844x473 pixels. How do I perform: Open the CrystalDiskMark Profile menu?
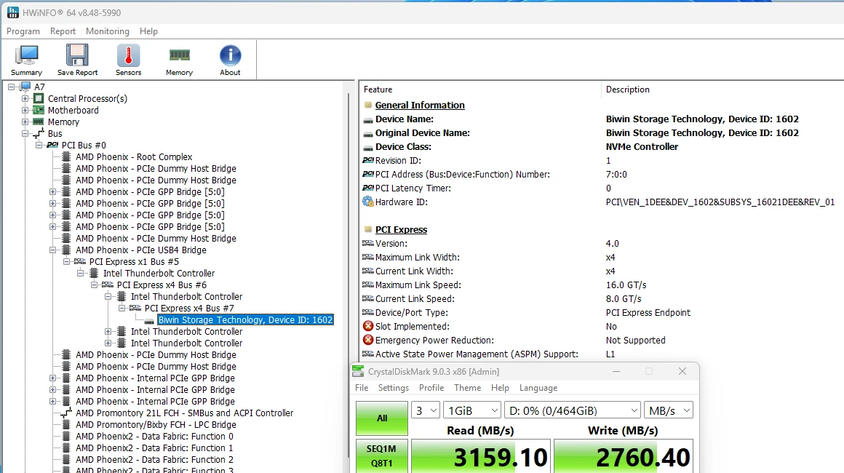431,388
